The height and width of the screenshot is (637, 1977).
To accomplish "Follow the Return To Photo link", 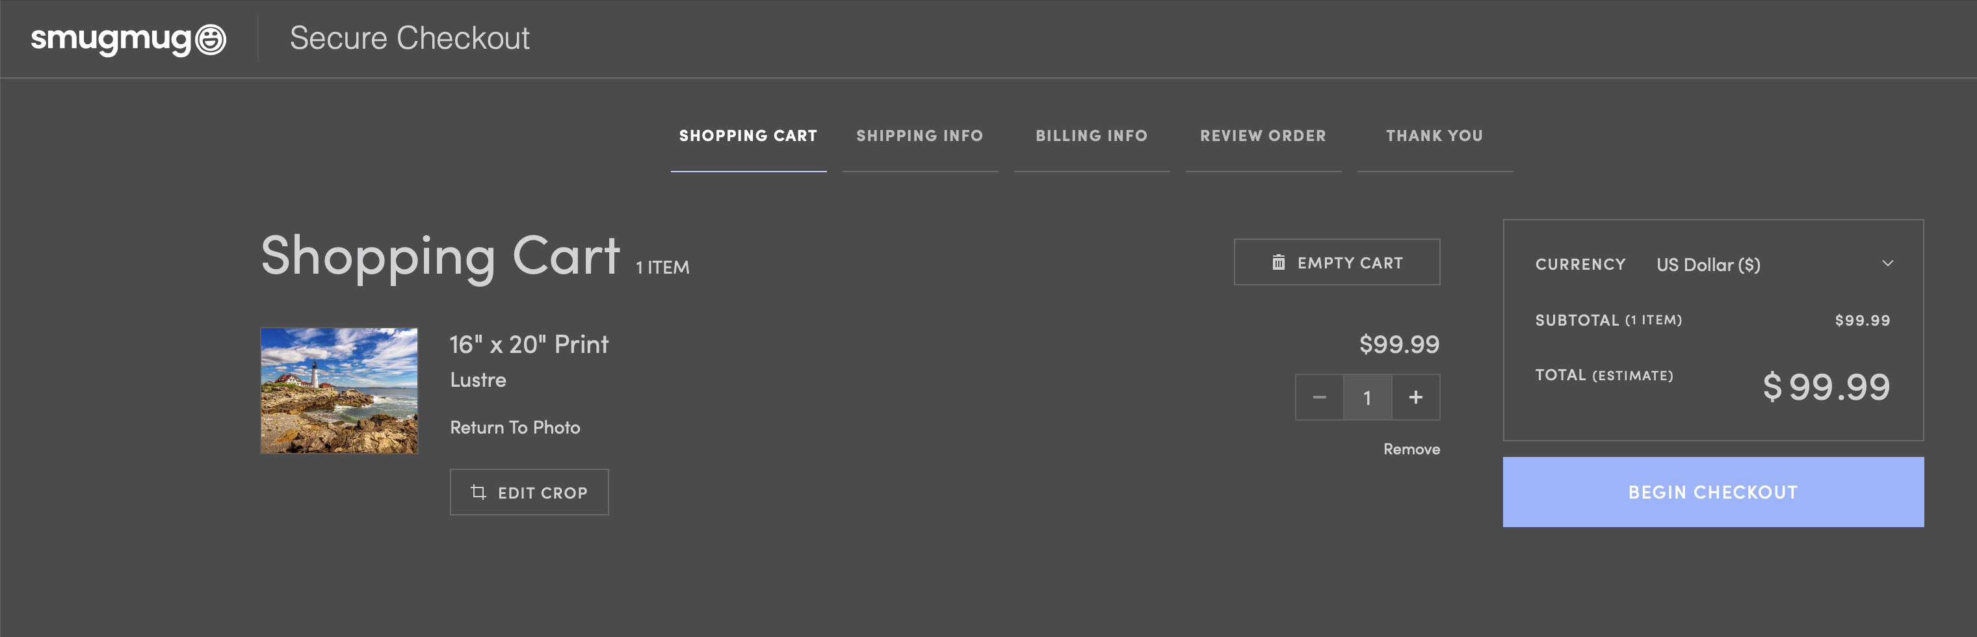I will [514, 428].
